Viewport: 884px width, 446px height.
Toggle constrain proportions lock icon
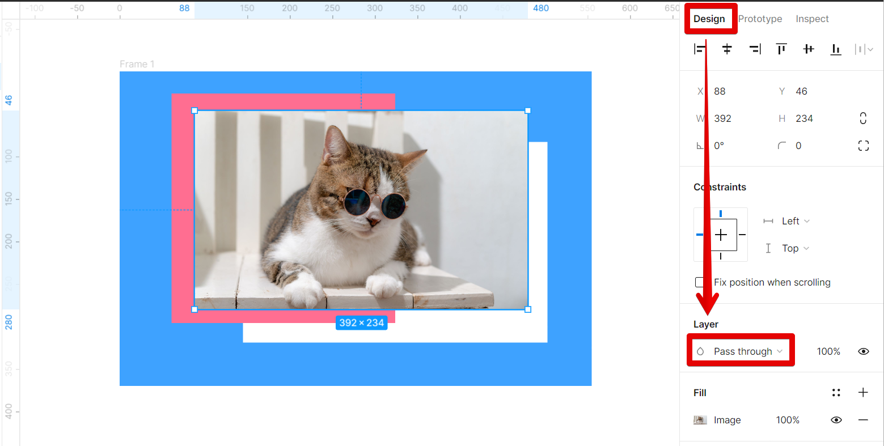863,118
